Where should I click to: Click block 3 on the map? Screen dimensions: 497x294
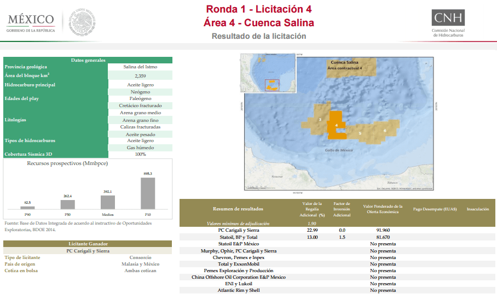pyautogui.click(x=317, y=120)
